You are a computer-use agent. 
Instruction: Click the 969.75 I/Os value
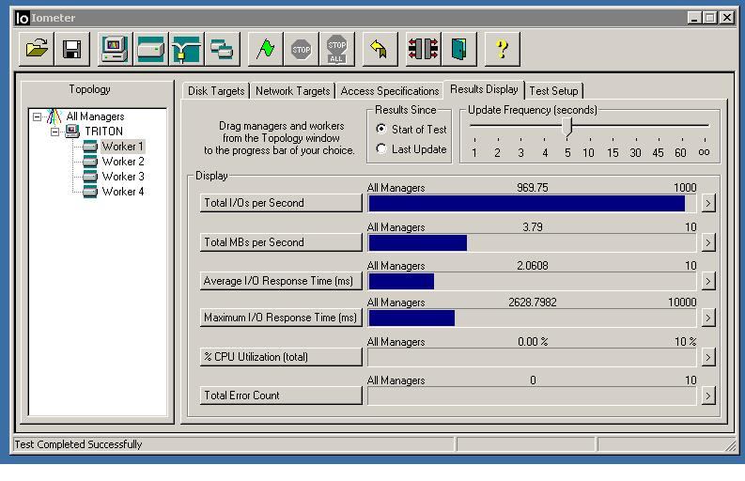[532, 188]
